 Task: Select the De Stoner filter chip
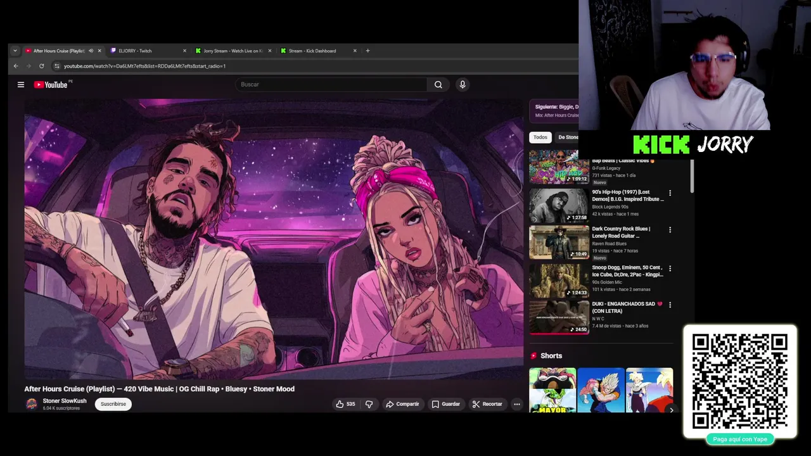568,137
